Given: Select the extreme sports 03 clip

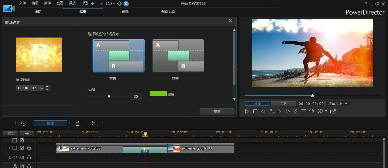Looking at the screenshot, I should pos(201,148).
